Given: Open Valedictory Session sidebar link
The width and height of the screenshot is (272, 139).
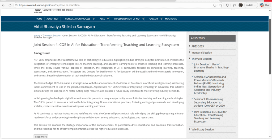Looking at the screenshot, I should point(203,129).
